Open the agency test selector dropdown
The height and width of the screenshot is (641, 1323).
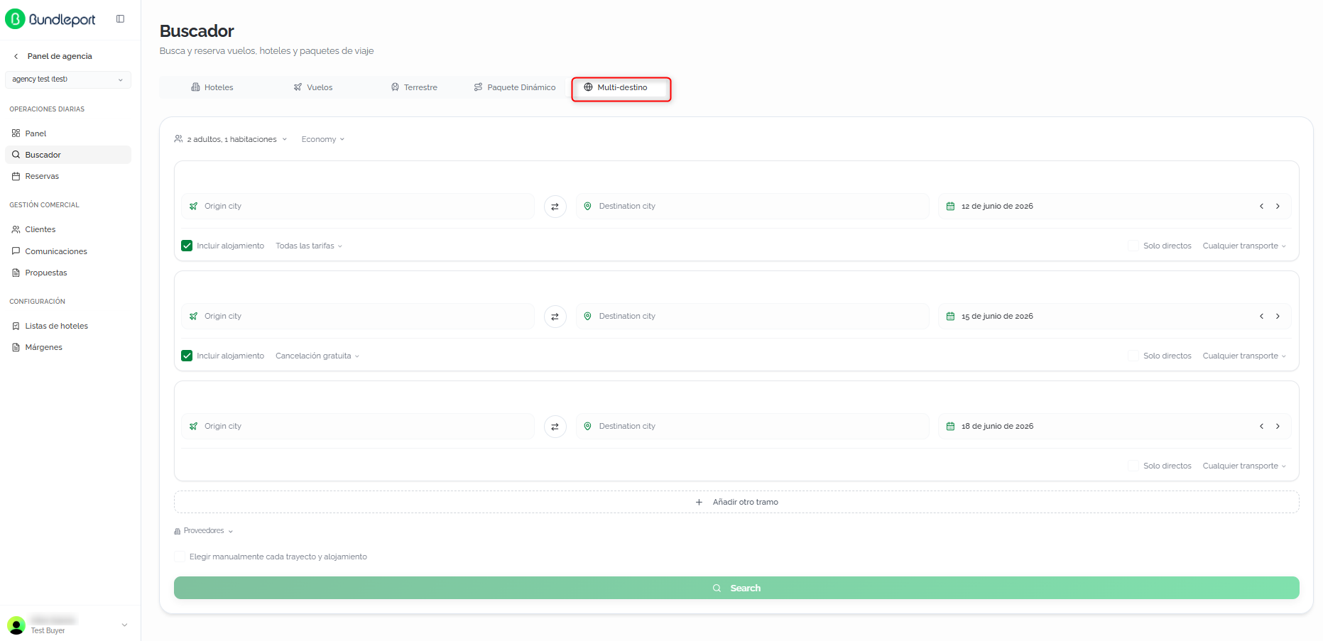point(68,80)
